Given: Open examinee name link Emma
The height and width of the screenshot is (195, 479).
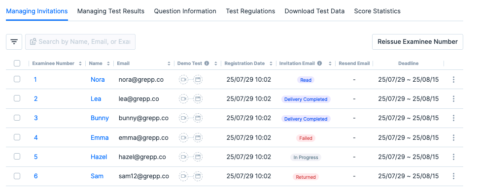Looking at the screenshot, I should (x=100, y=137).
